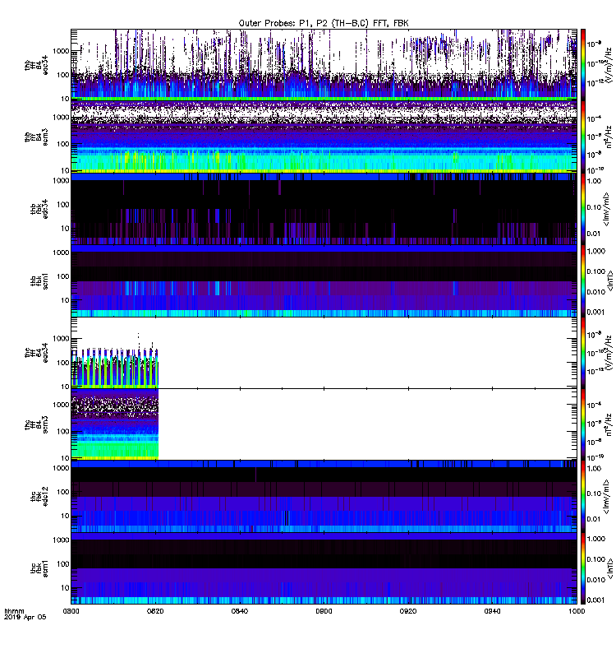
Task: Click the "2019 Apr 05" date label
Action: (25, 618)
